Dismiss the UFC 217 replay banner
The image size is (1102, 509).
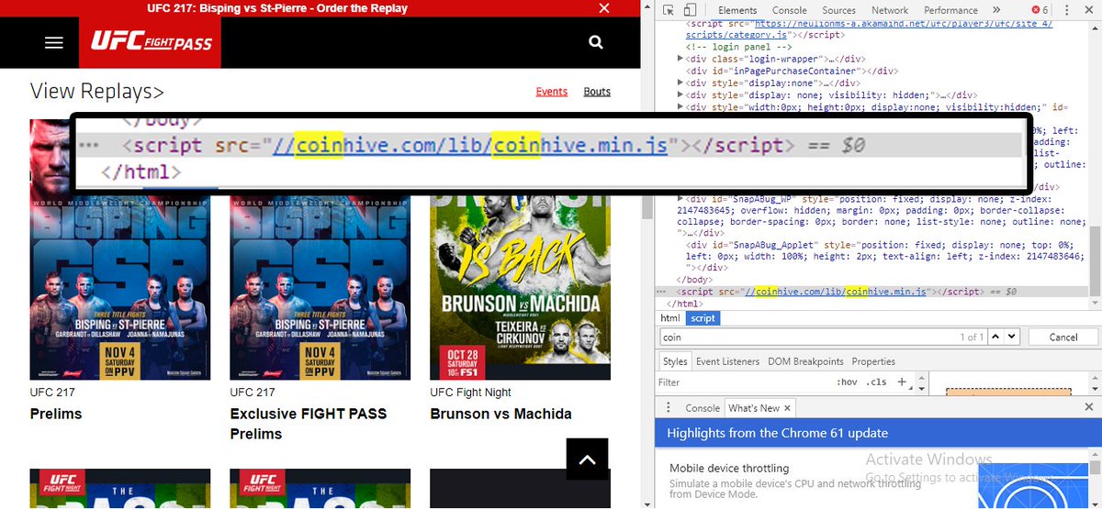(603, 8)
